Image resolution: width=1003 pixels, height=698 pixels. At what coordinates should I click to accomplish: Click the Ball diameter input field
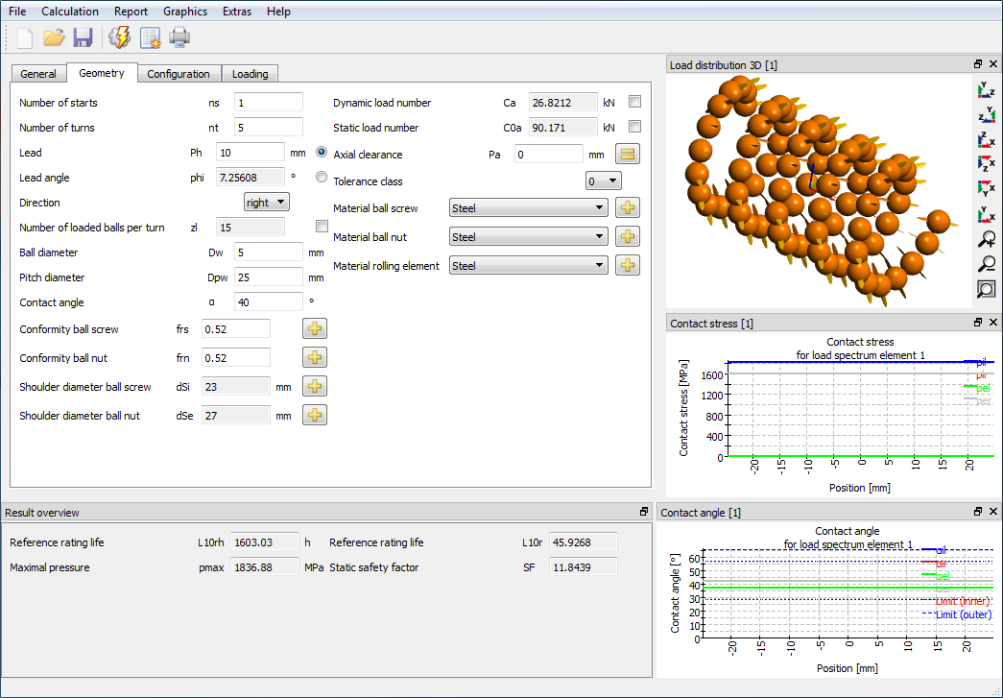pyautogui.click(x=268, y=253)
